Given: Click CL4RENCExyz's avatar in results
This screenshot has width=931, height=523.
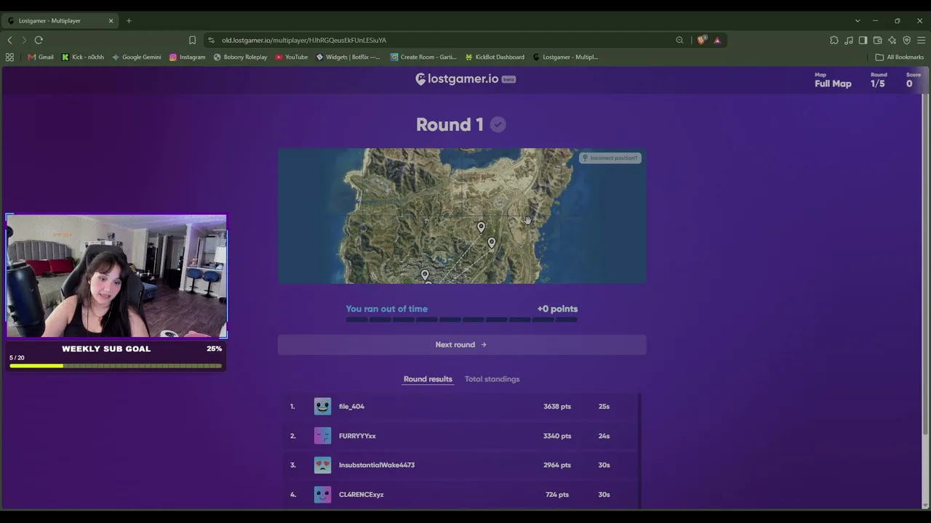Looking at the screenshot, I should (x=322, y=495).
